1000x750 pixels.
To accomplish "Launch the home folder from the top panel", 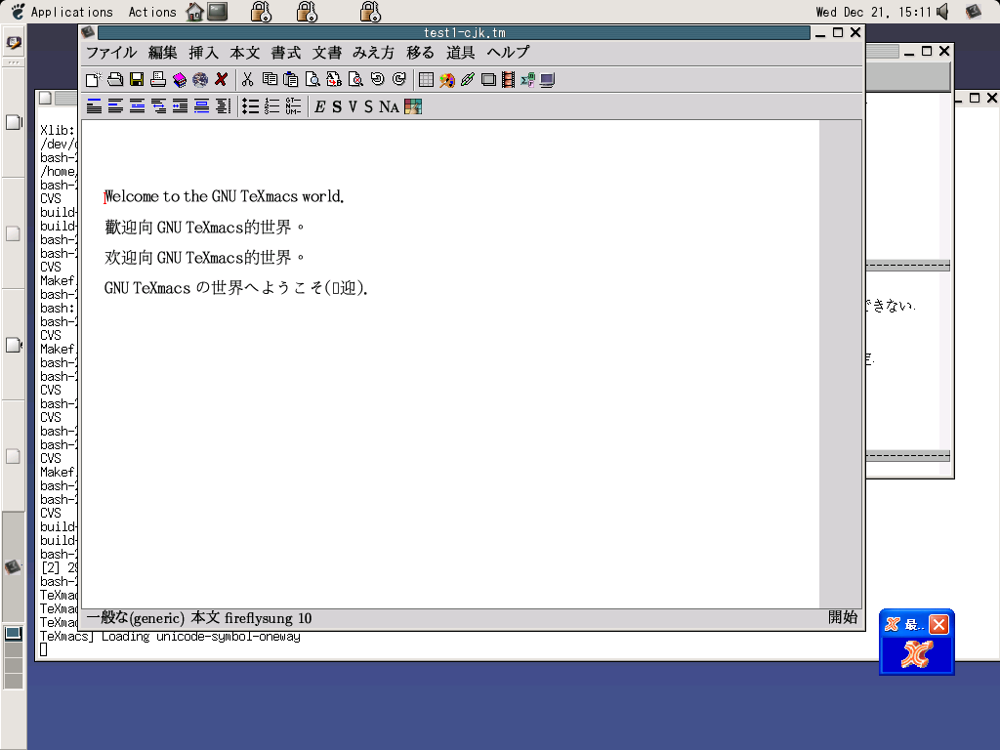I will [194, 12].
